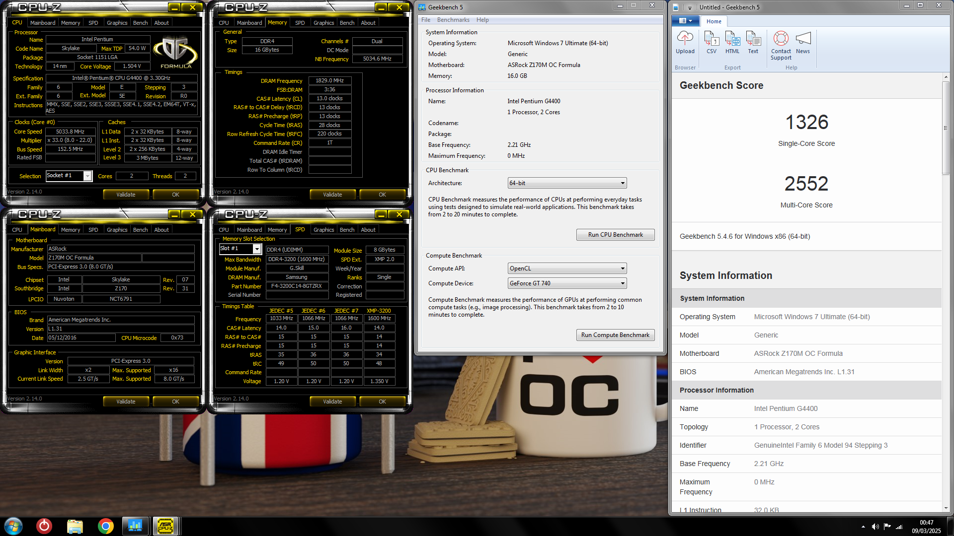The height and width of the screenshot is (536, 954).
Task: Click the volume speaker icon in the tray
Action: pos(875,527)
